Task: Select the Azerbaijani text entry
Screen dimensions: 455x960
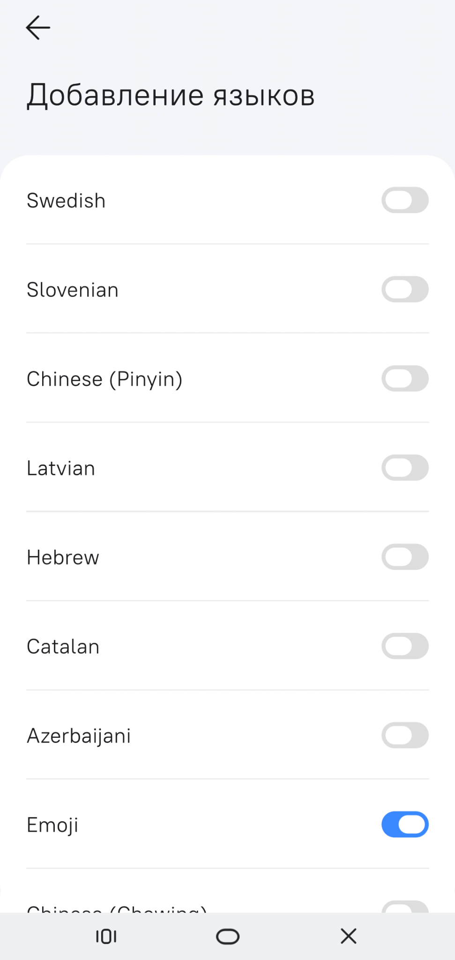Action: click(x=79, y=736)
